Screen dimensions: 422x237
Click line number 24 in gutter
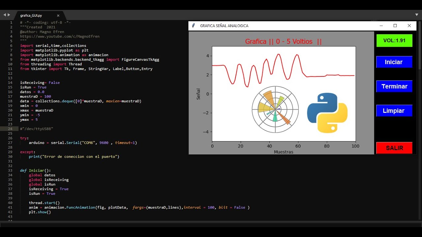pos(10,129)
